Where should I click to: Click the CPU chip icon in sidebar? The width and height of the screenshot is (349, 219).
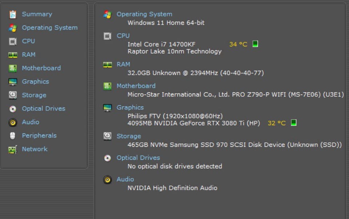(x=13, y=41)
